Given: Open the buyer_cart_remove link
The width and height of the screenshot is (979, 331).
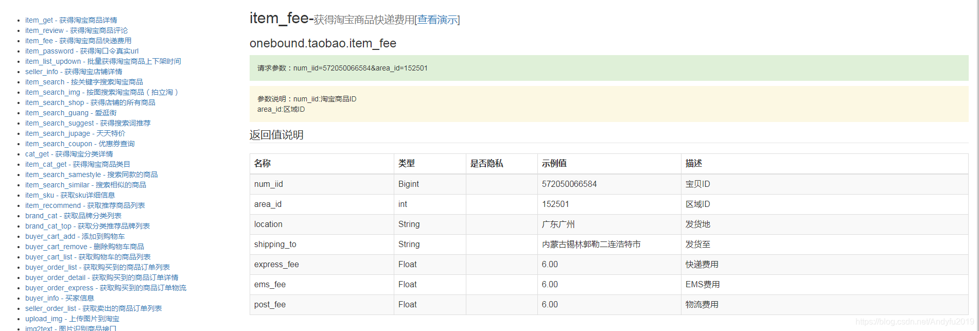Looking at the screenshot, I should click(84, 247).
